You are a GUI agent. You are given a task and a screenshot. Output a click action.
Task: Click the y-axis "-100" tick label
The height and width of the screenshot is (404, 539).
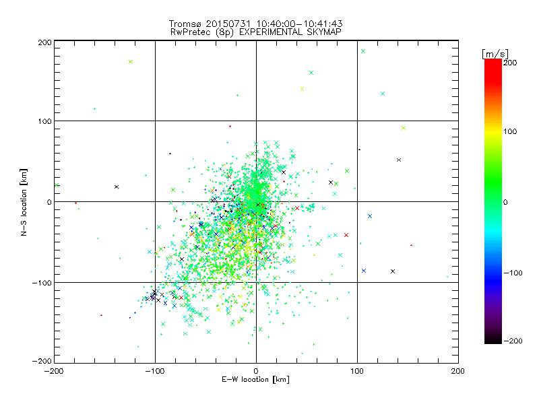[x=42, y=283]
